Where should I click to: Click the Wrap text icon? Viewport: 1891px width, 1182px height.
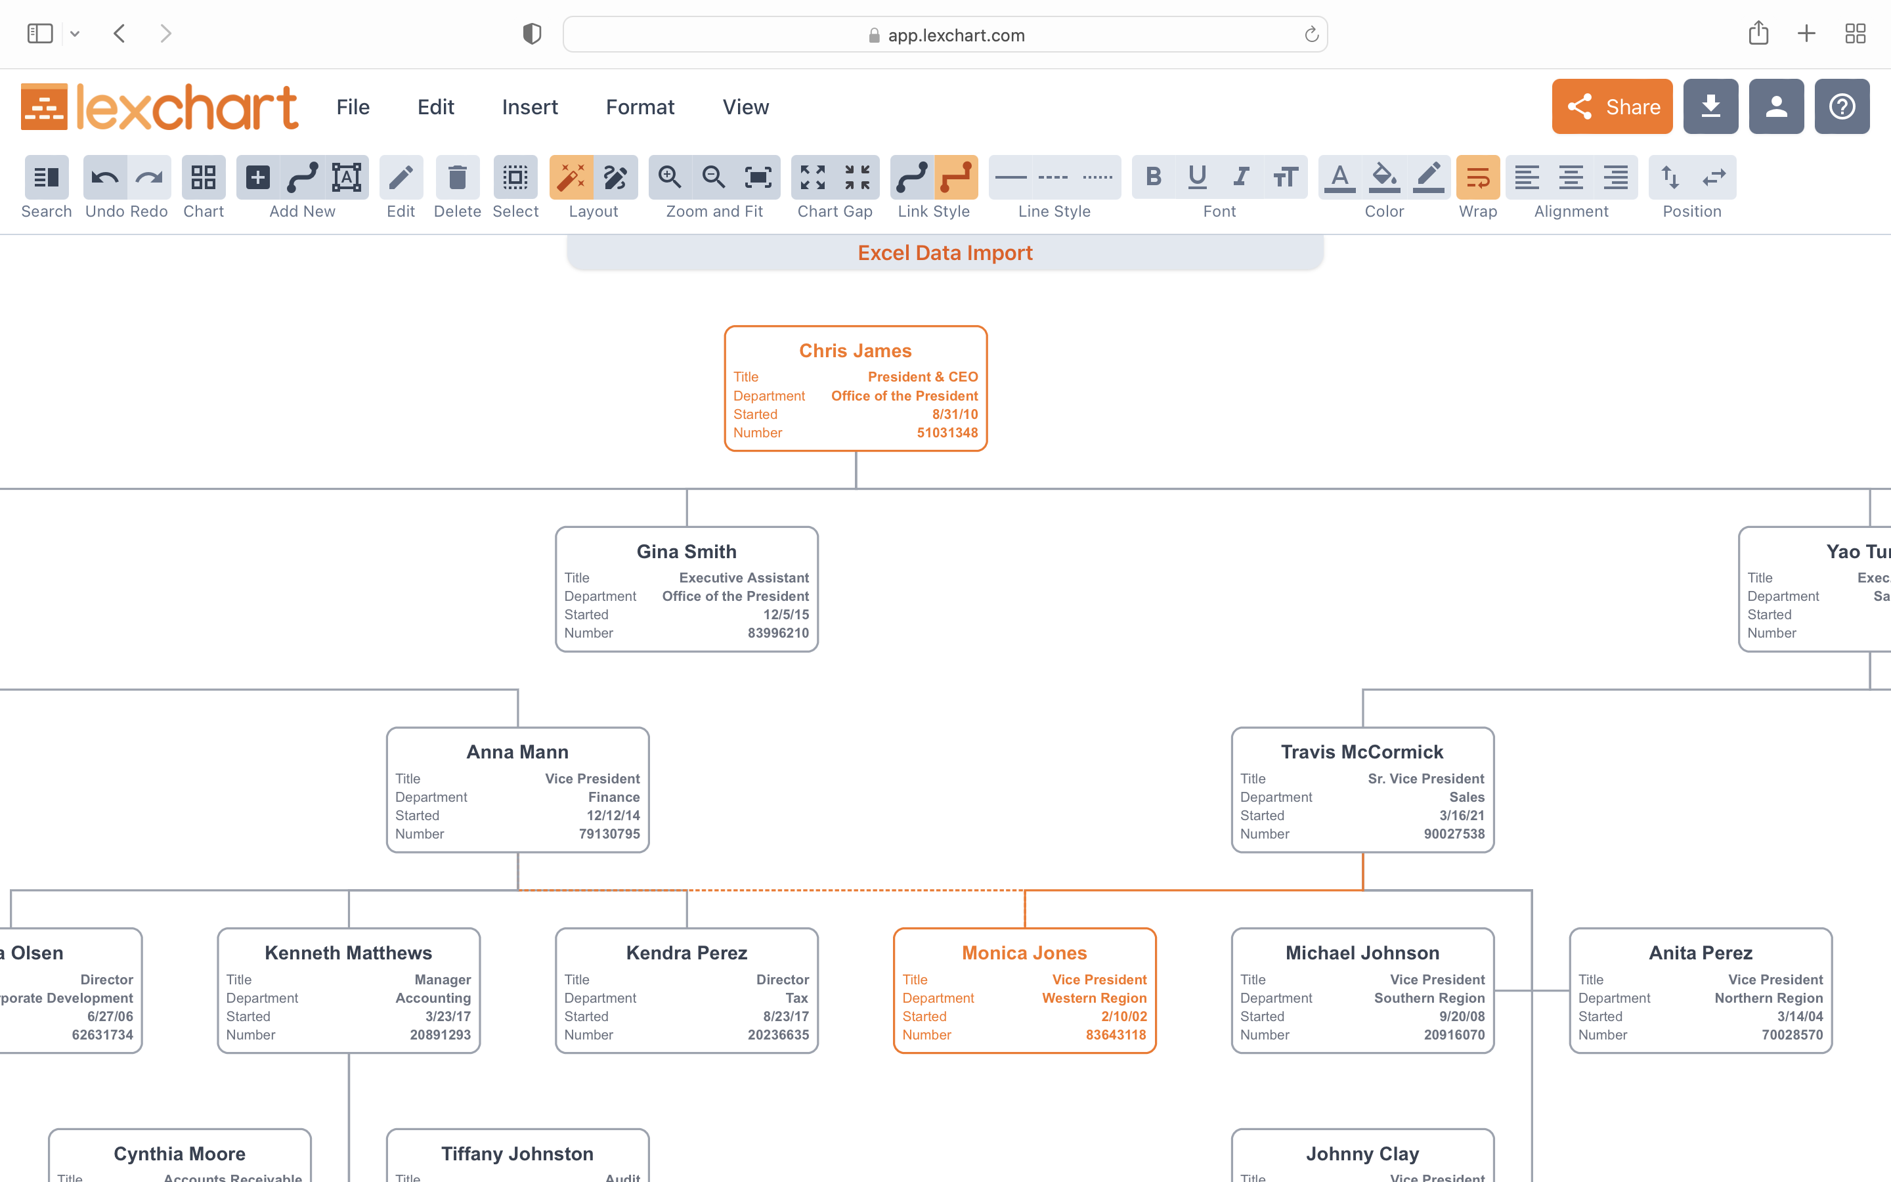[x=1479, y=177]
